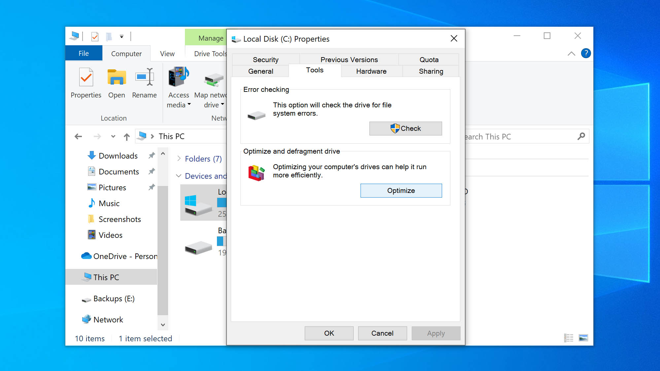660x371 pixels.
Task: Click the Optimize button
Action: coord(401,191)
